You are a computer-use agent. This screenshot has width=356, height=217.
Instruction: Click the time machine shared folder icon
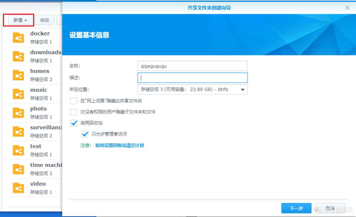(18, 169)
